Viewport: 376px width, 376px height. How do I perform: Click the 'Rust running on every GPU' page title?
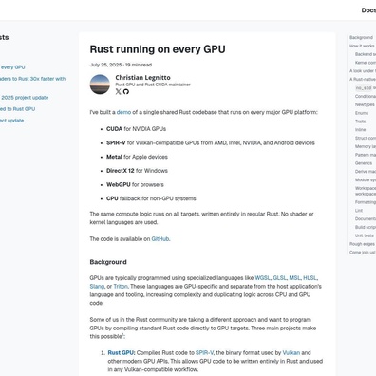click(158, 49)
